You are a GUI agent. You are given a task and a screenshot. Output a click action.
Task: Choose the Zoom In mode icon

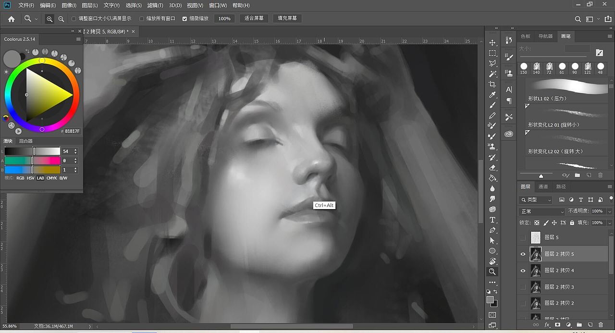(x=49, y=19)
